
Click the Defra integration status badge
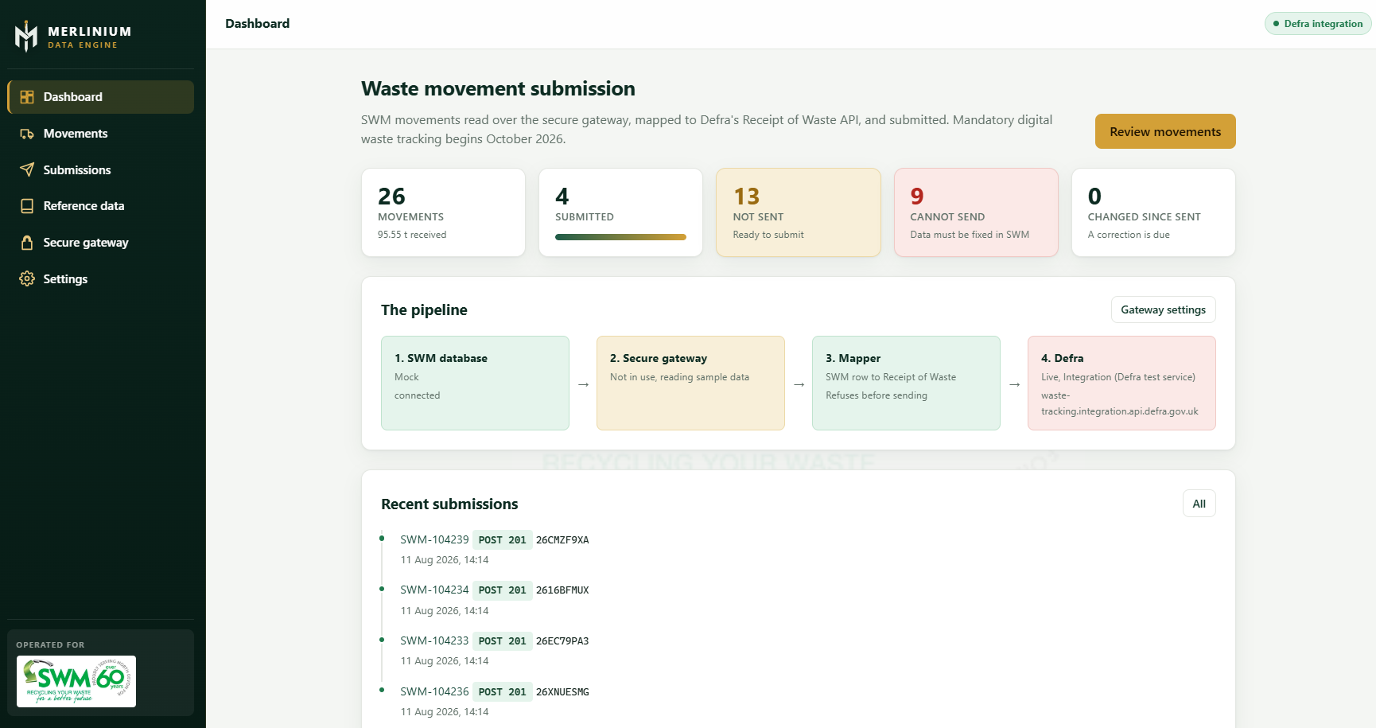1318,23
